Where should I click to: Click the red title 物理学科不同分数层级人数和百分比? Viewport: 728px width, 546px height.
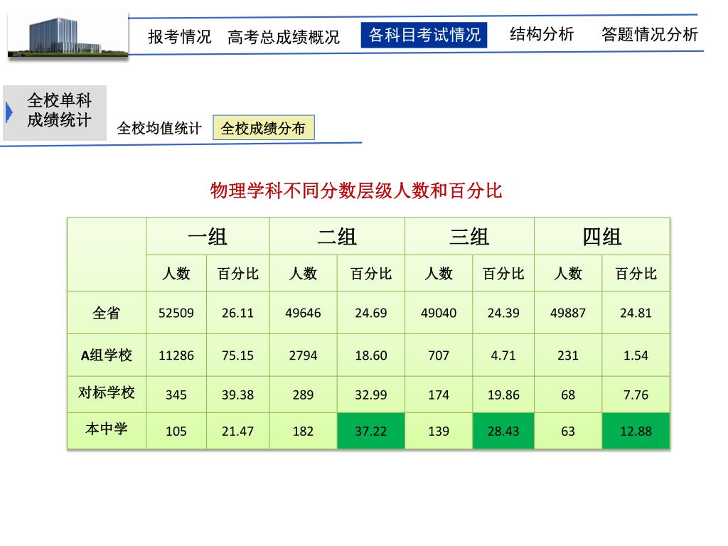356,191
